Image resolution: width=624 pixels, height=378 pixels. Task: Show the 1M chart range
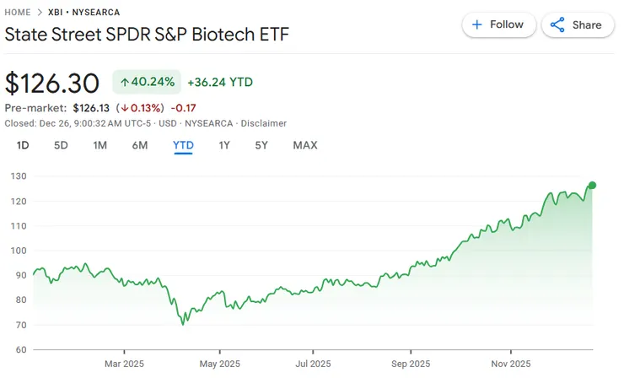[x=100, y=145]
